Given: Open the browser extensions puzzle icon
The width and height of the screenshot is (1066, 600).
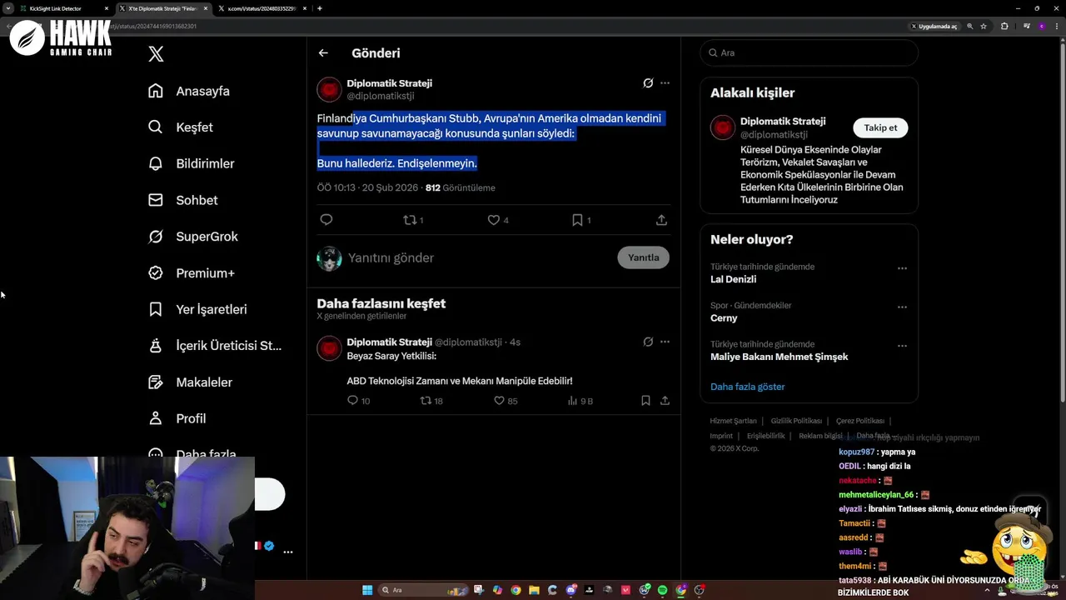Looking at the screenshot, I should 1004,26.
